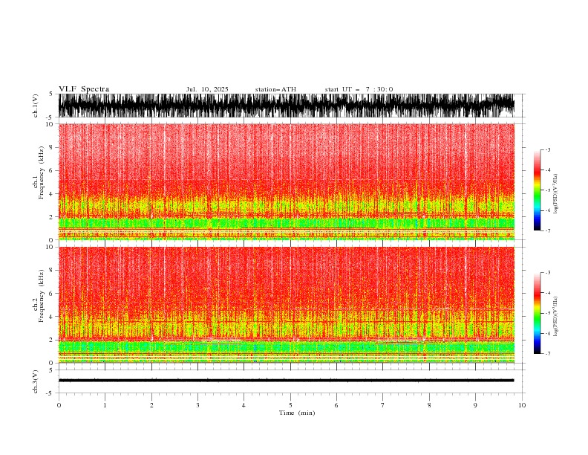Click the ch.1 spectrogram panel
The image size is (588, 455).
287,181
